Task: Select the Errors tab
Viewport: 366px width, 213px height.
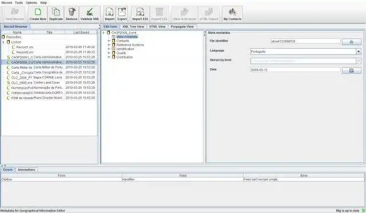Action: coord(7,169)
